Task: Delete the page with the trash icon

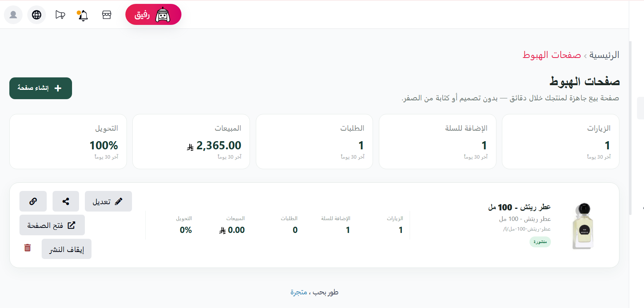Action: pyautogui.click(x=28, y=248)
